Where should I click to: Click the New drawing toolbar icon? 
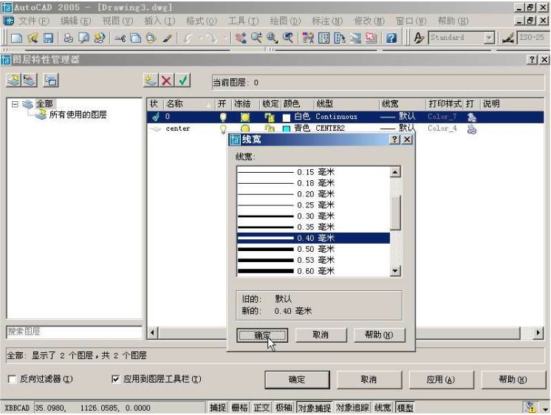click(16, 38)
